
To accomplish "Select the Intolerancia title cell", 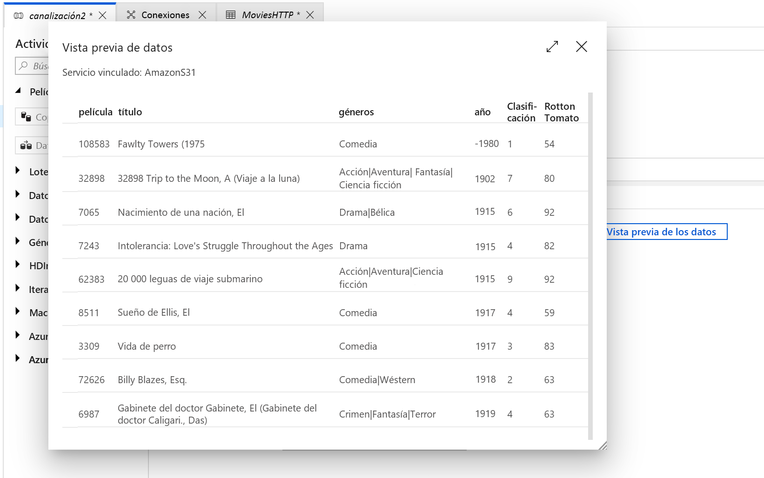I will pos(225,246).
